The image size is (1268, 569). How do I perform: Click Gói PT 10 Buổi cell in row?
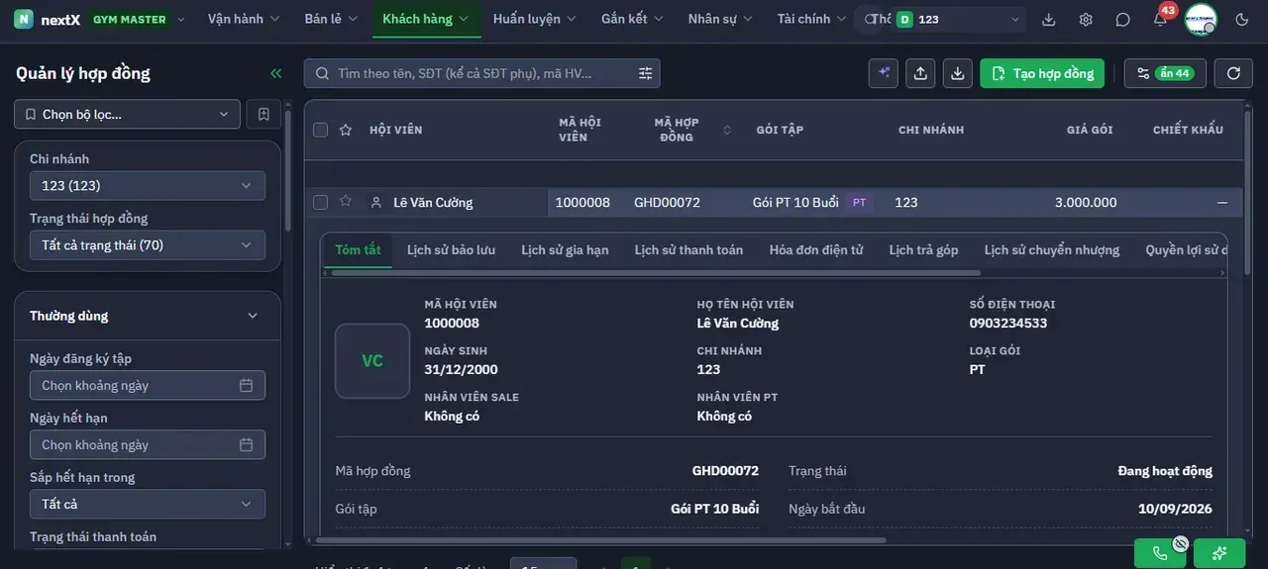795,202
